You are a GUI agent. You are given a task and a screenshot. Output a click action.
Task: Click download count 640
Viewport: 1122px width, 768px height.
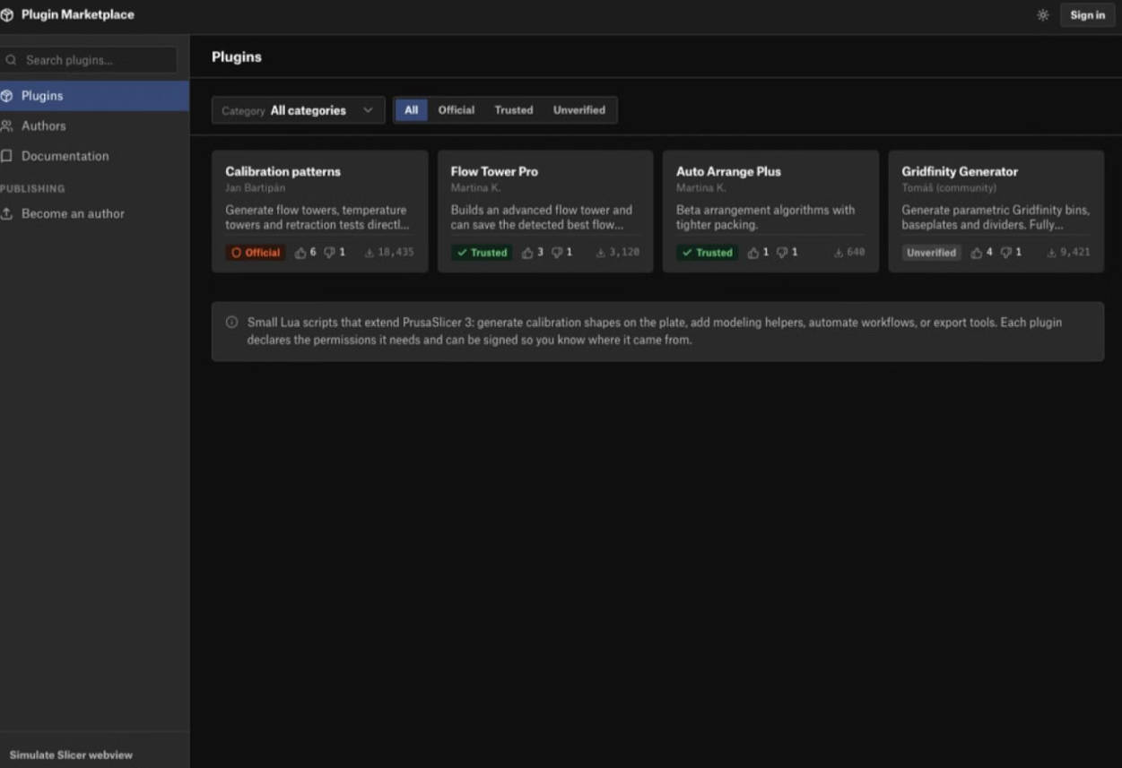(856, 253)
